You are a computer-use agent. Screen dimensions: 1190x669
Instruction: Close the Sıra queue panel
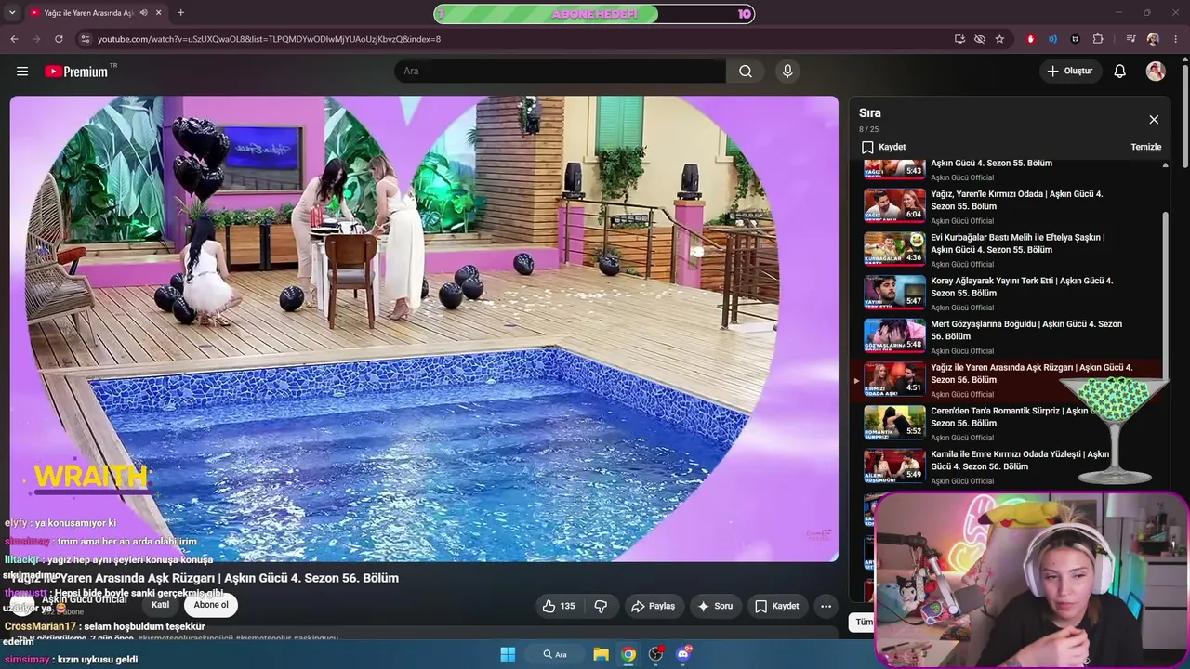[1154, 120]
